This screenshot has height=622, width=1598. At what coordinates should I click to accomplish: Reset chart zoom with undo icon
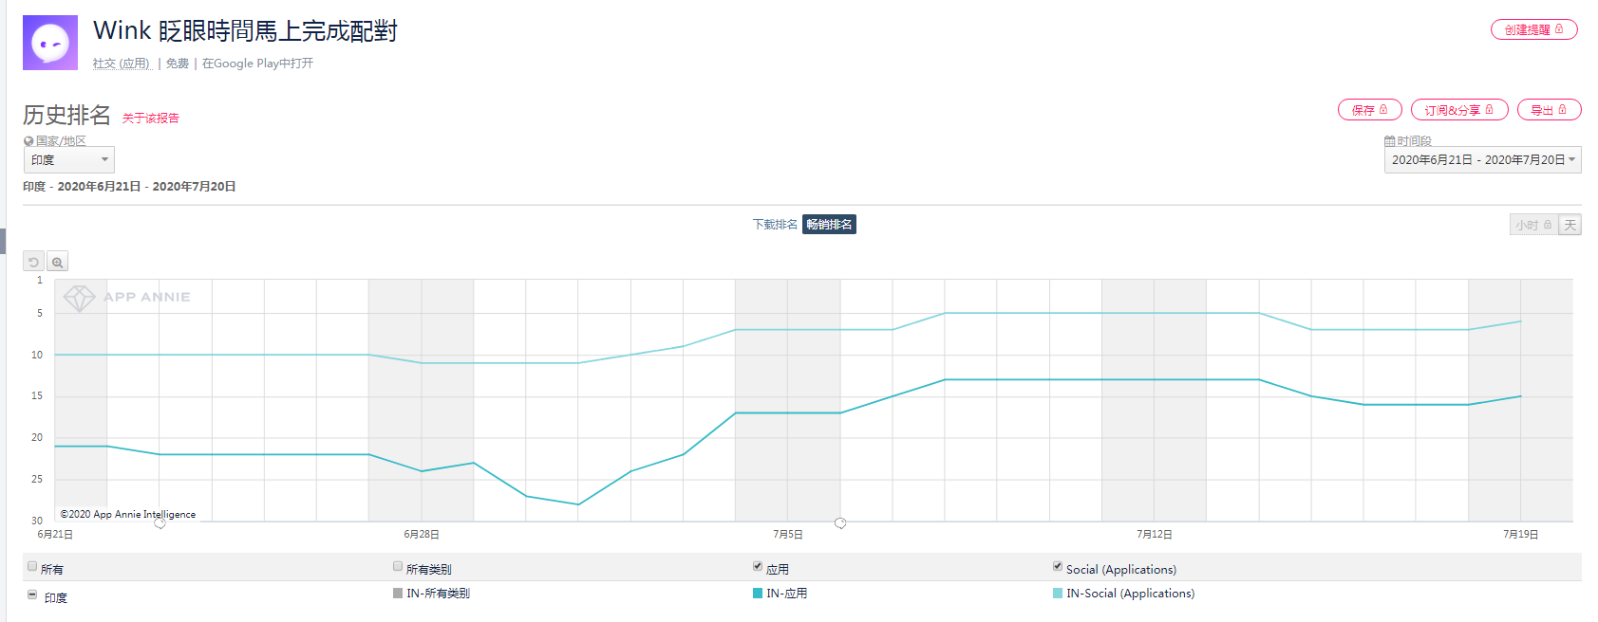click(x=33, y=262)
